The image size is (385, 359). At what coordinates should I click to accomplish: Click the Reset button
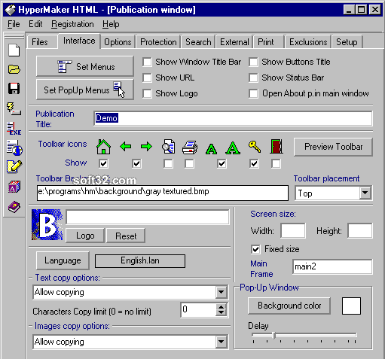(126, 236)
